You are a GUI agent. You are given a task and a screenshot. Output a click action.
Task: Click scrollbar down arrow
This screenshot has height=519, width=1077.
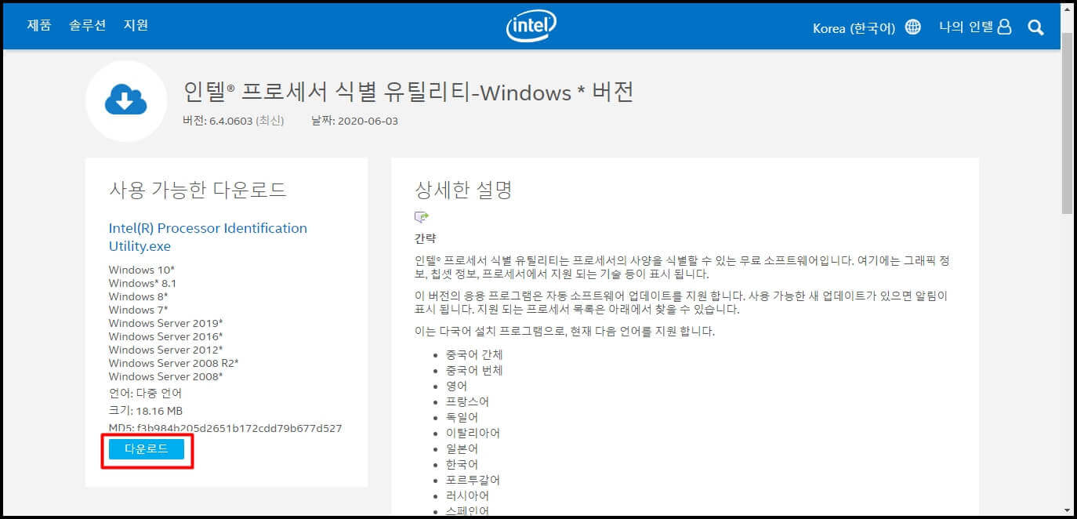pos(1068,510)
